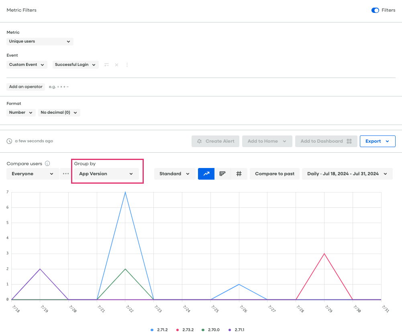Toggle the 2.70.0 legend series
The image size is (402, 336).
click(210, 330)
